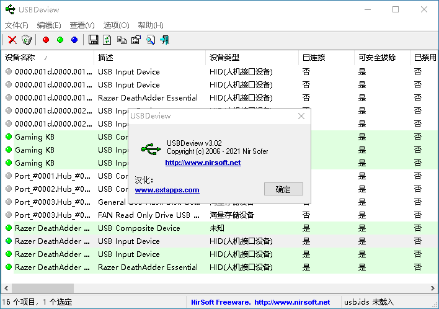Open the 帮助(H) menu
This screenshot has height=309, width=439.
tap(151, 25)
